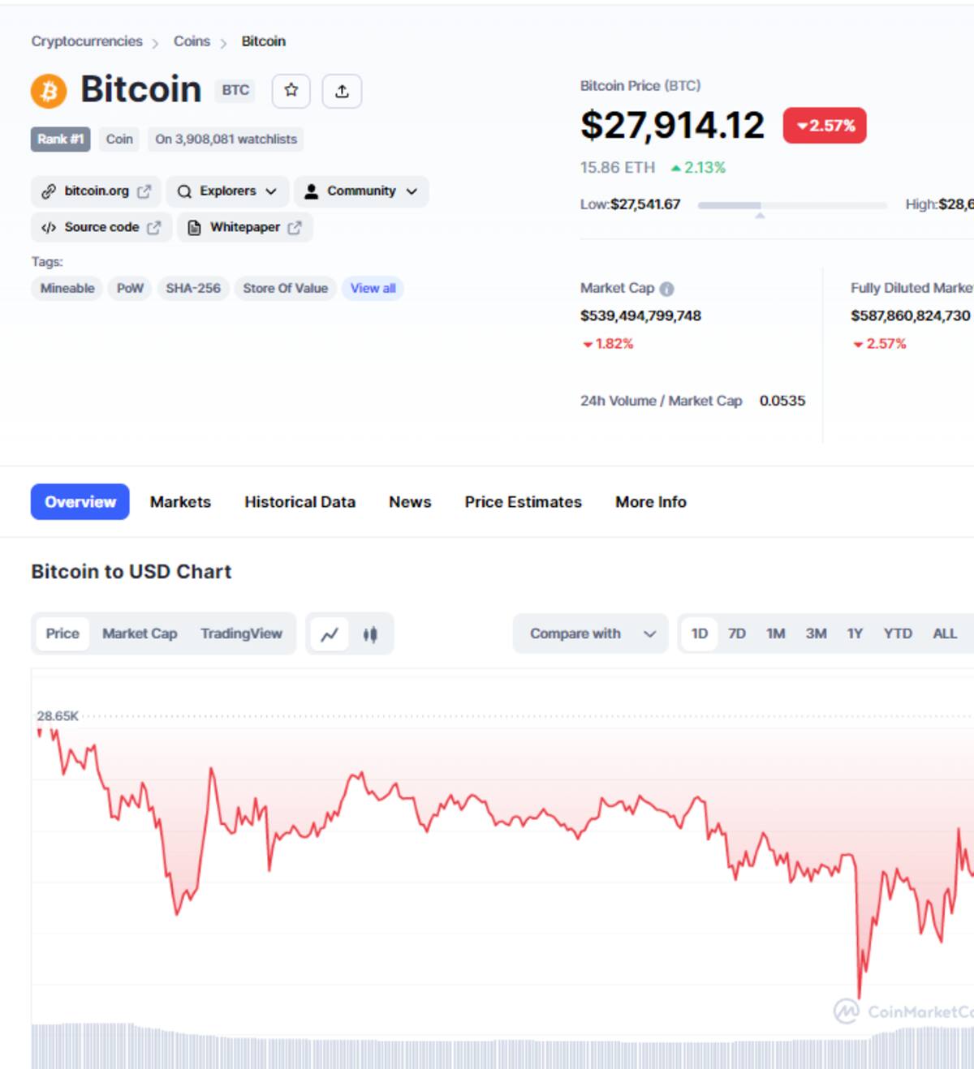Screen dimensions: 974x1069
Task: Switch to line chart view icon
Action: [330, 634]
